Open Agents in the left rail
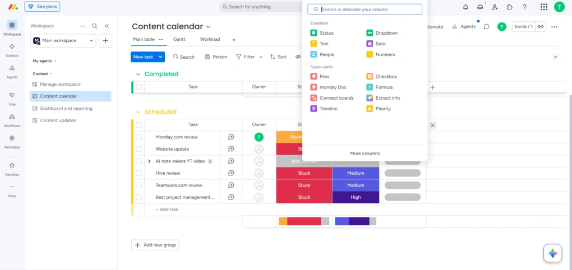The width and height of the screenshot is (572, 270). [x=12, y=71]
